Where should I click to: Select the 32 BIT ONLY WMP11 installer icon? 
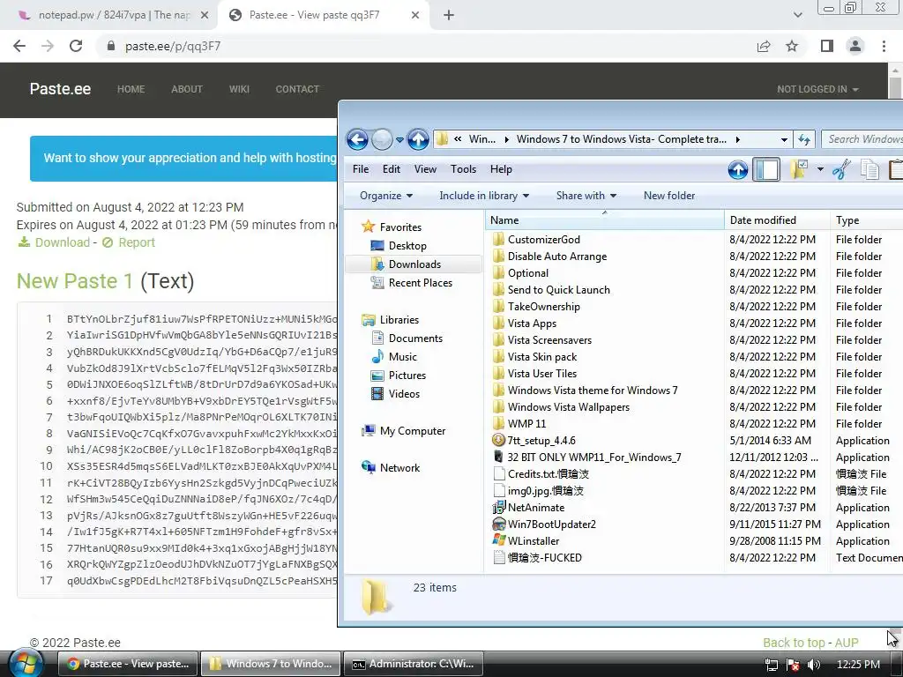(499, 458)
